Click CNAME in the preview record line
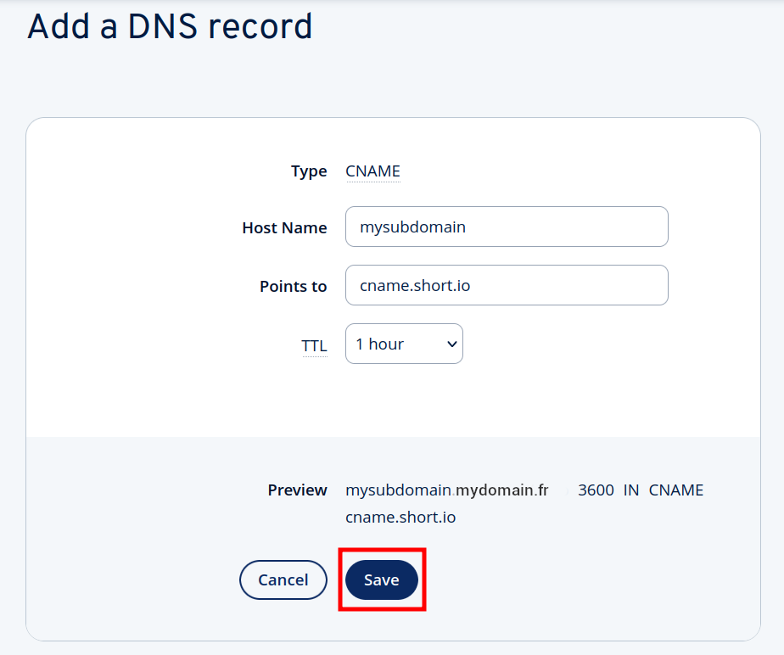Viewport: 784px width, 655px height. coord(676,490)
